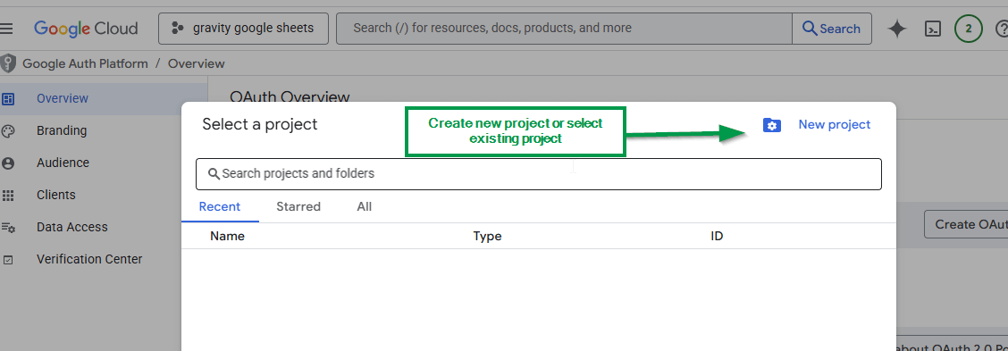Click the Data Access settings icon
Viewport: 1008px width, 351px height.
[8, 228]
